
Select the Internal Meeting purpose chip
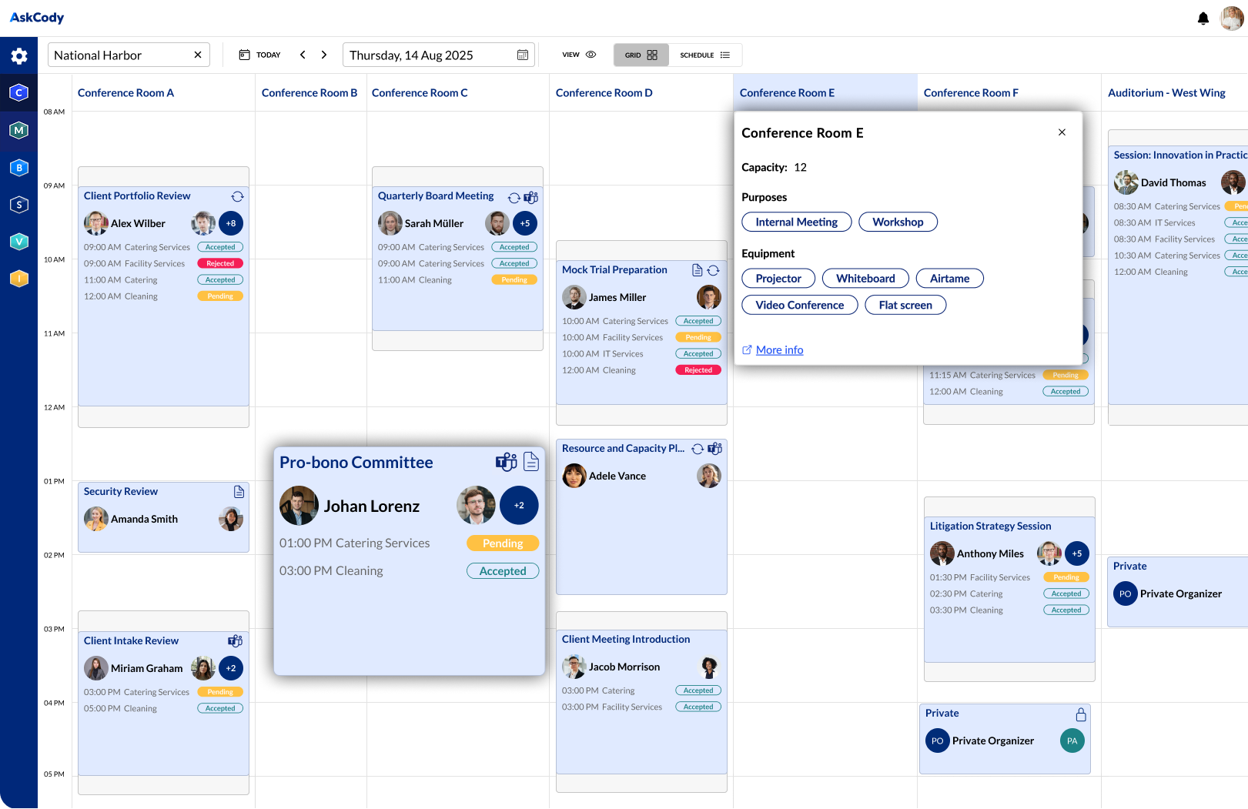point(796,222)
